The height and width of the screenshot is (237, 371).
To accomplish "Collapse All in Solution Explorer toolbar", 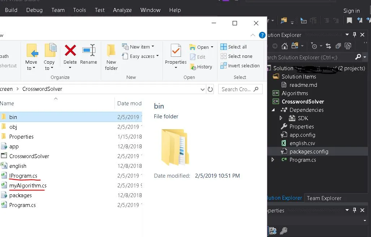I will click(338, 46).
